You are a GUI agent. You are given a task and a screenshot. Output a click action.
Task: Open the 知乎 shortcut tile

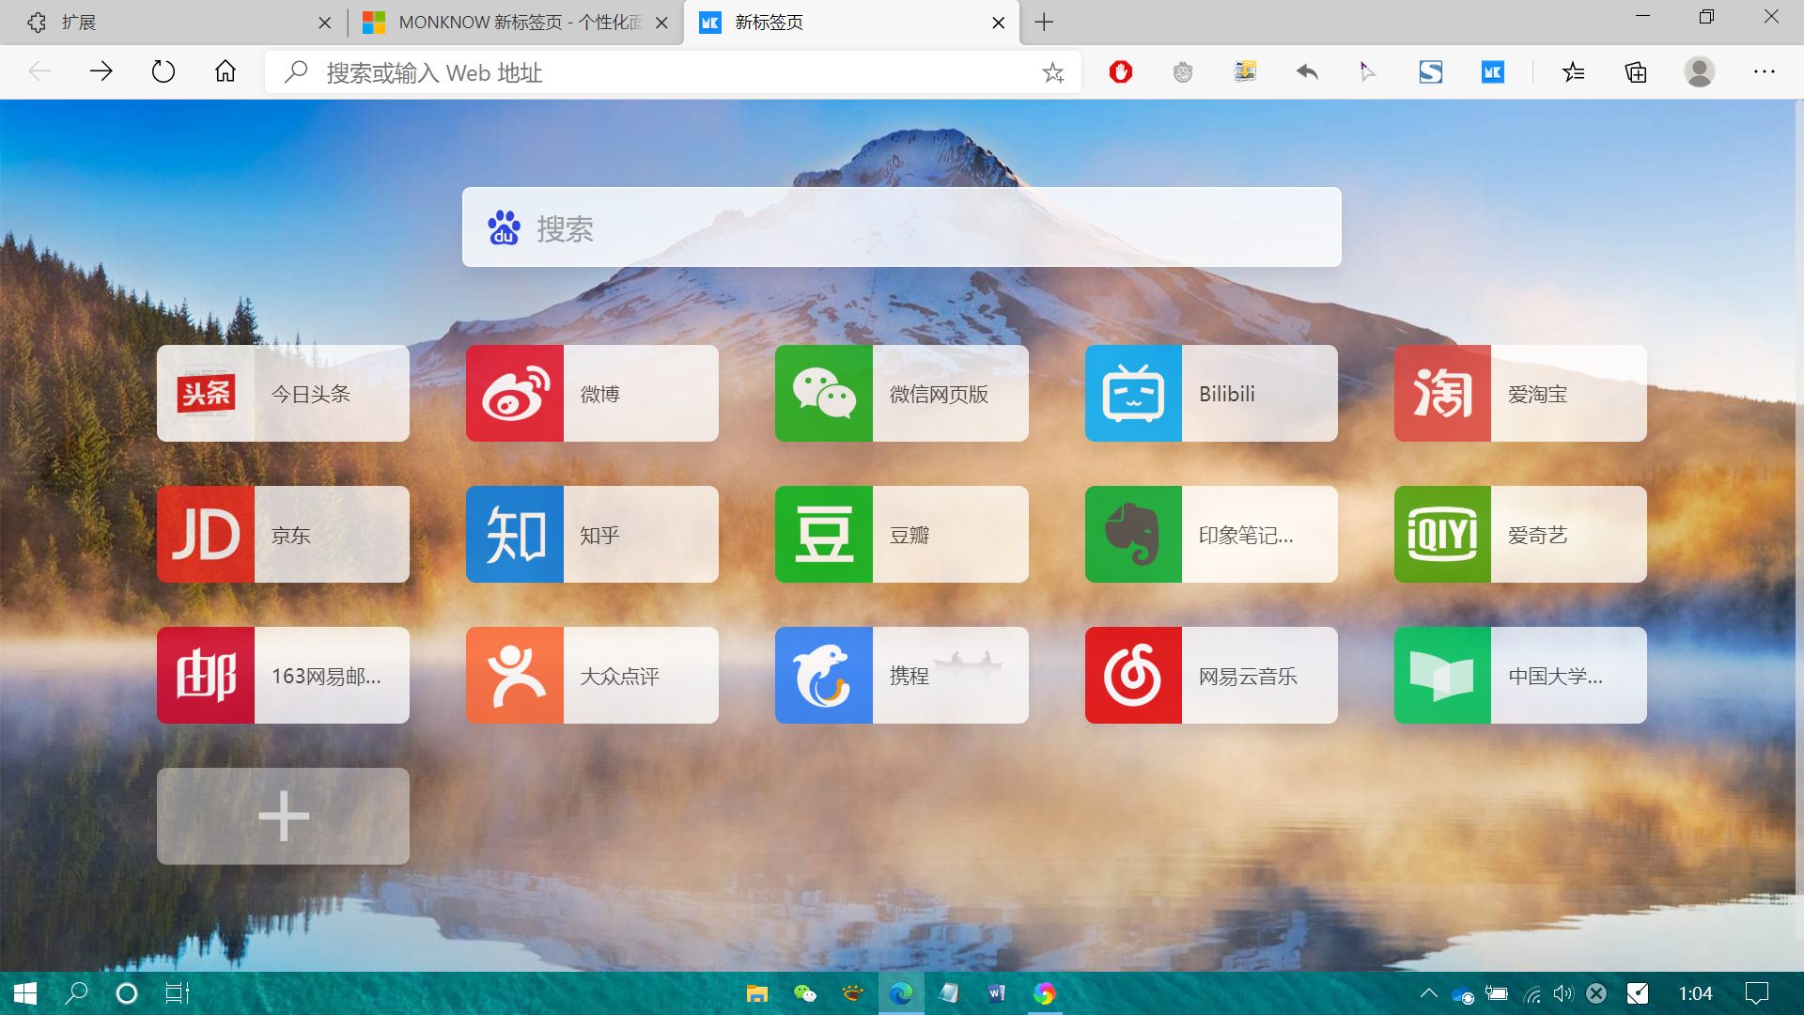(x=591, y=534)
